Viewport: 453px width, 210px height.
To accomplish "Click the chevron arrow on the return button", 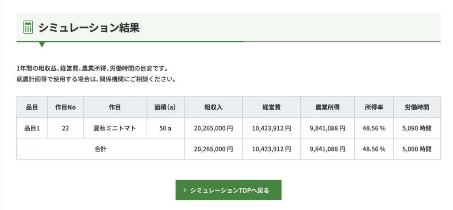I will click(184, 191).
